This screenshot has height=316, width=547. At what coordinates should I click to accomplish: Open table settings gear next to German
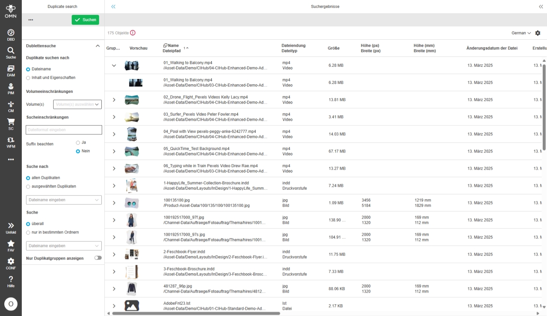click(538, 33)
